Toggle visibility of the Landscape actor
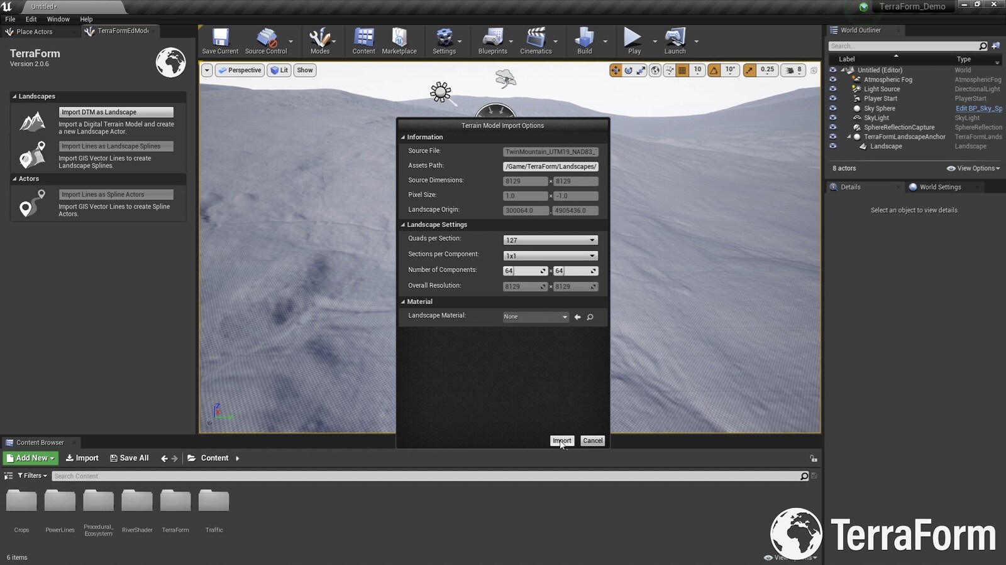 (833, 146)
